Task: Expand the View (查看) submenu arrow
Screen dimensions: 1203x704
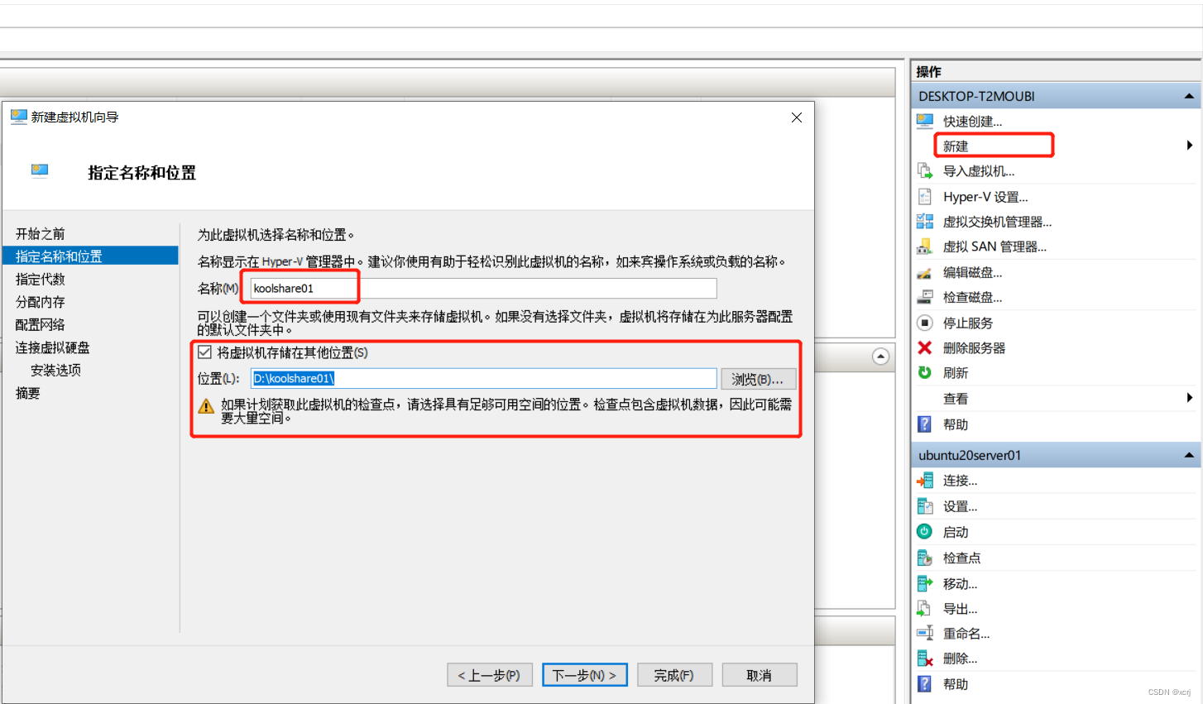Action: pyautogui.click(x=1190, y=398)
